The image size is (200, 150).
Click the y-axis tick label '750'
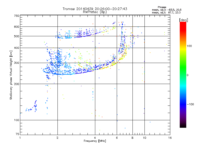(x=16, y=16)
